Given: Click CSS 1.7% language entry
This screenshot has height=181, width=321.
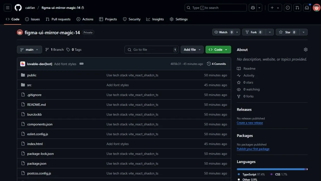Looking at the screenshot, I should (x=279, y=174).
